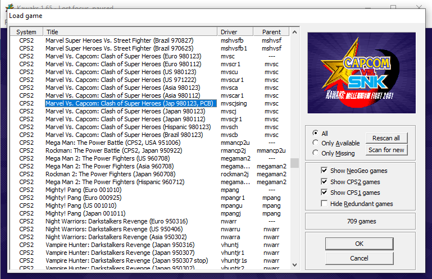The image size is (432, 279).
Task: Uncheck Show CPS2 games
Action: (324, 182)
